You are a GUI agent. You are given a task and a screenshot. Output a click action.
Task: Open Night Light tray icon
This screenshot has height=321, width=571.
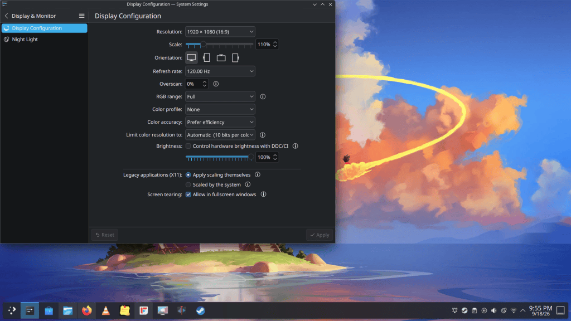point(504,310)
